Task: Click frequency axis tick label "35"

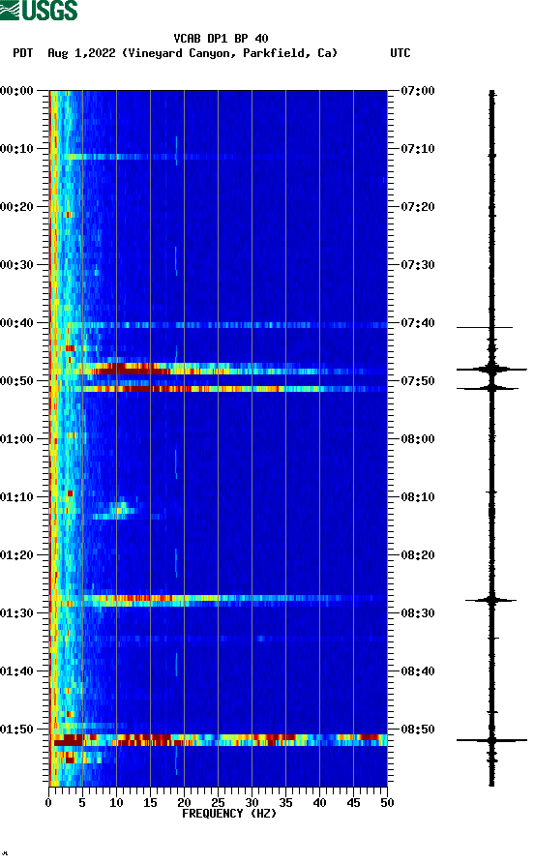Action: tap(285, 803)
